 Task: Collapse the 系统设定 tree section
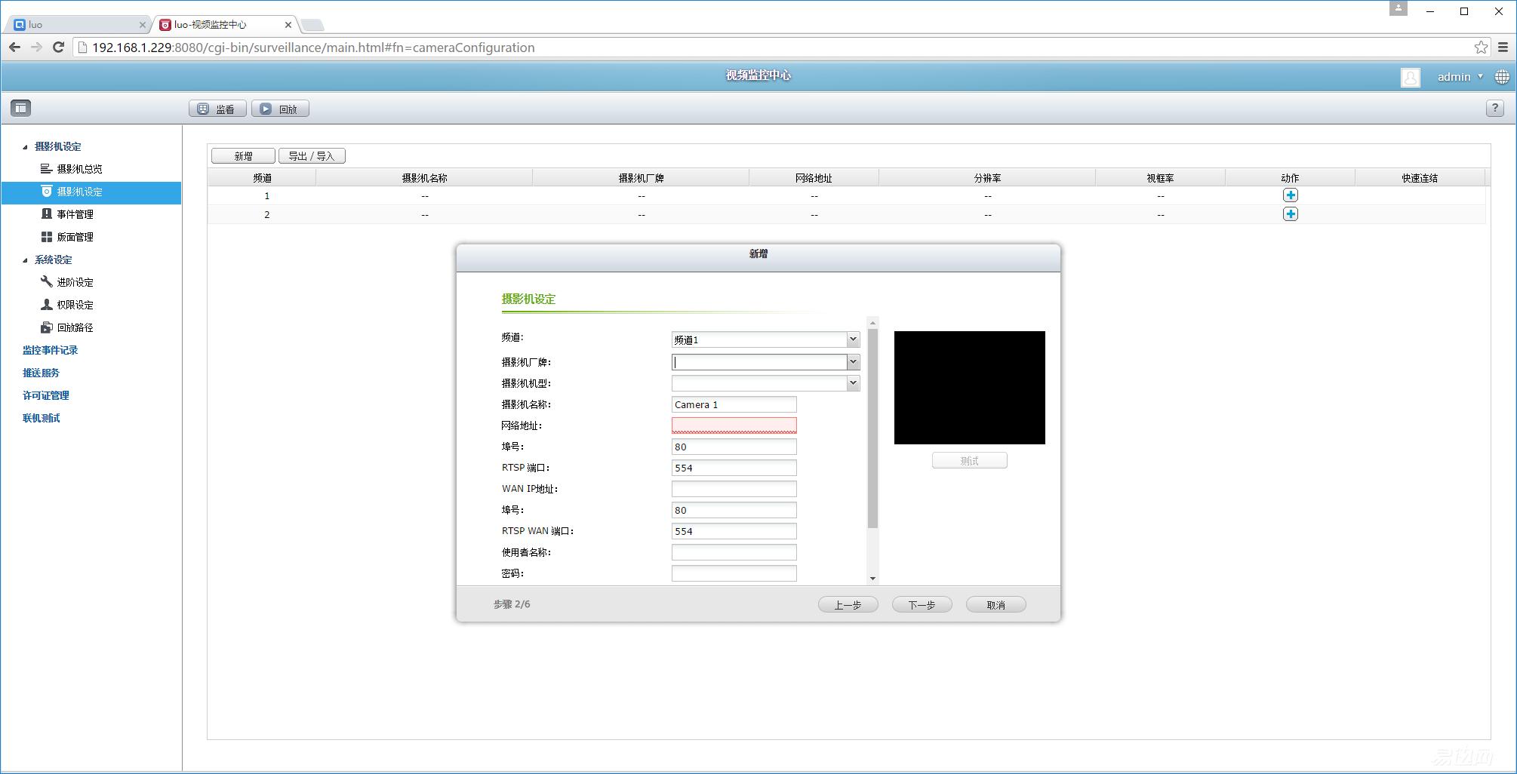25,260
